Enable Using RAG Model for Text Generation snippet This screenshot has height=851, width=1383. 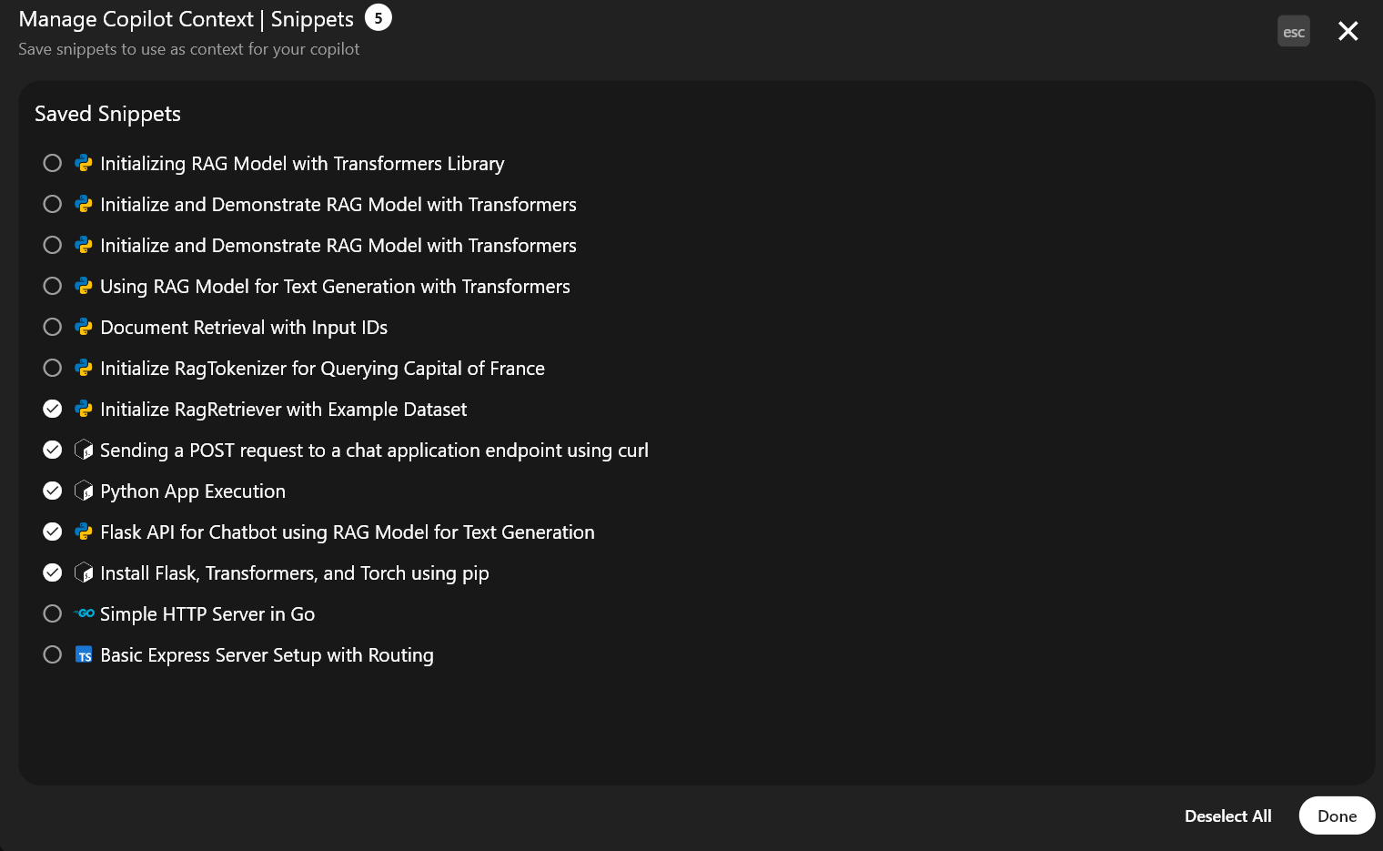53,286
